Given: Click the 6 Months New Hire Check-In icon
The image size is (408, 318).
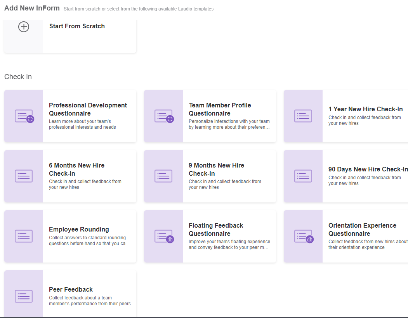Looking at the screenshot, I should click(24, 176).
